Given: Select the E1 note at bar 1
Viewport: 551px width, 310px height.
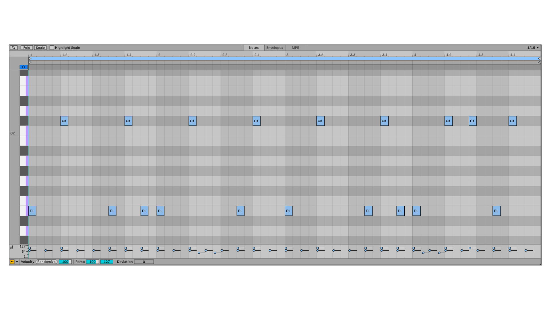Looking at the screenshot, I should 32,211.
